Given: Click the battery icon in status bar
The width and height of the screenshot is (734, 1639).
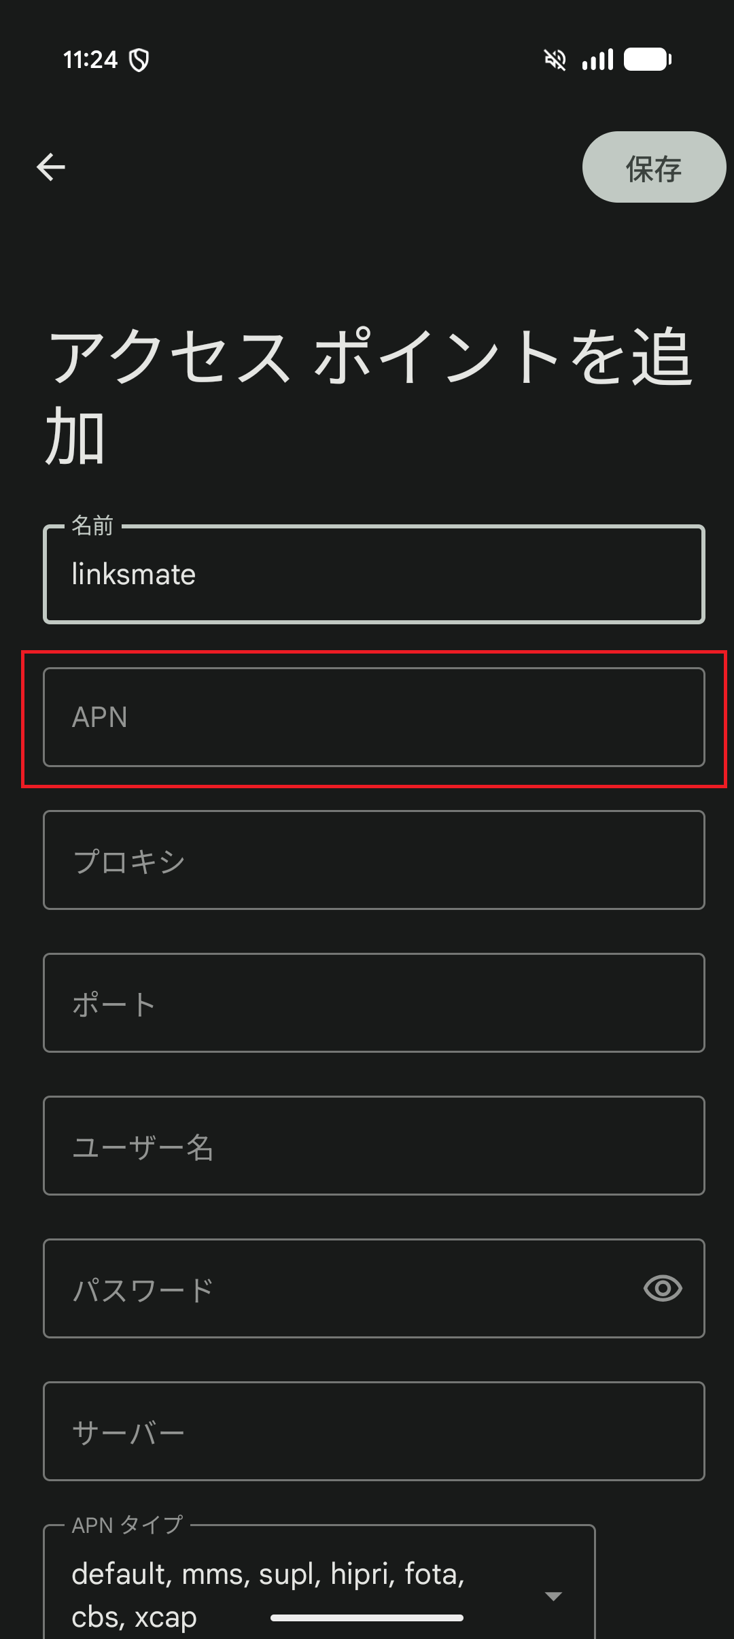Looking at the screenshot, I should (x=648, y=60).
